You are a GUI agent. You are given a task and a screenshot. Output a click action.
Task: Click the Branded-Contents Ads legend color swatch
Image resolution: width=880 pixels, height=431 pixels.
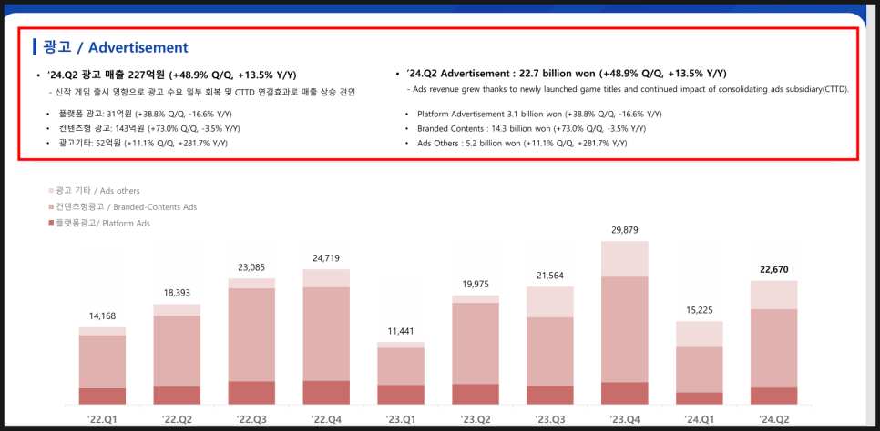[x=52, y=207]
